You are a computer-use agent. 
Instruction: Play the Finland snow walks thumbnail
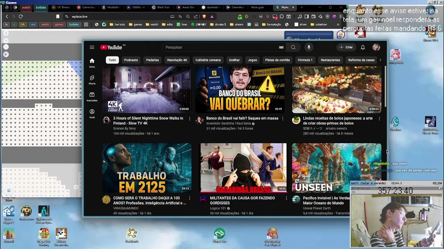click(x=147, y=90)
